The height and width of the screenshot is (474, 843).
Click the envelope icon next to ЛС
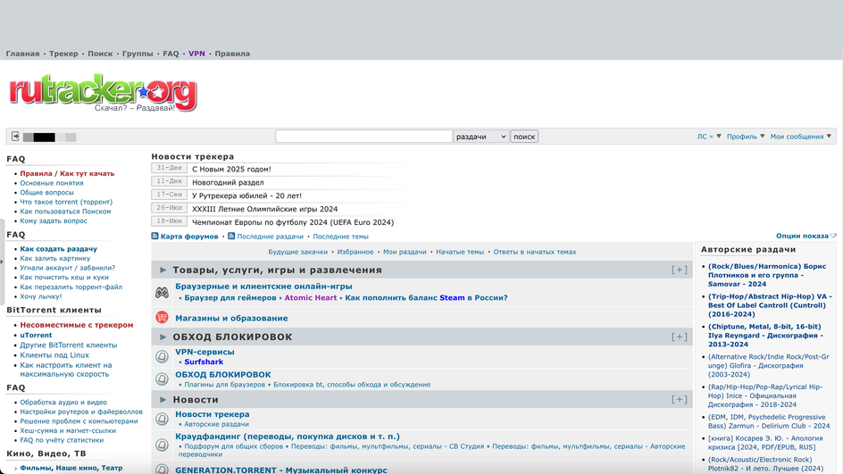[711, 137]
